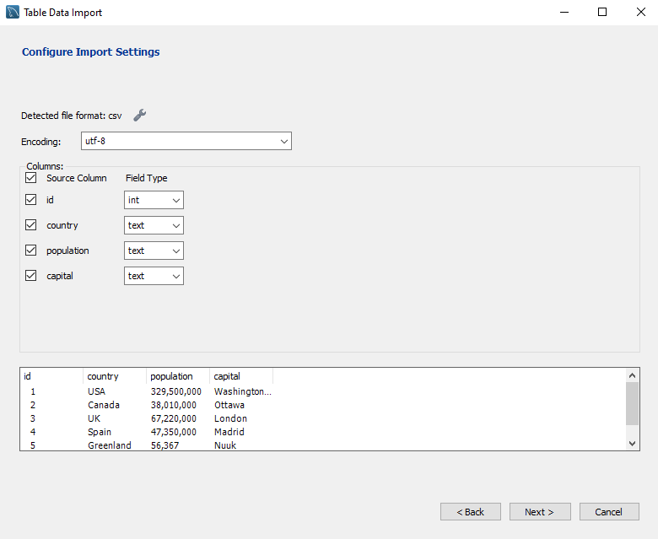Select the UK cell in preview
The image size is (658, 539).
click(94, 418)
